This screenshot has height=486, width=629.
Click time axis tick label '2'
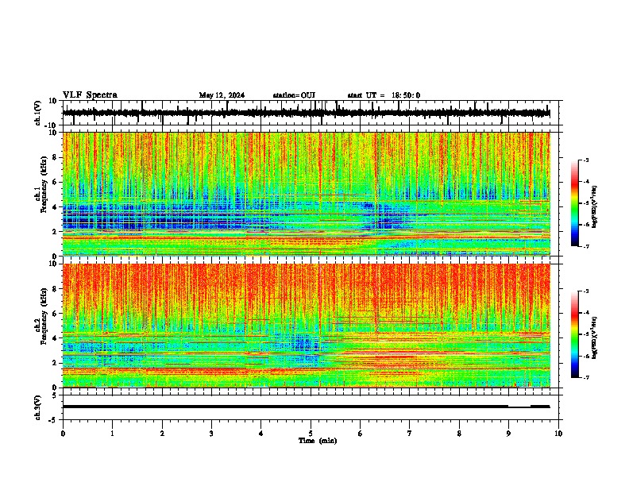(162, 434)
